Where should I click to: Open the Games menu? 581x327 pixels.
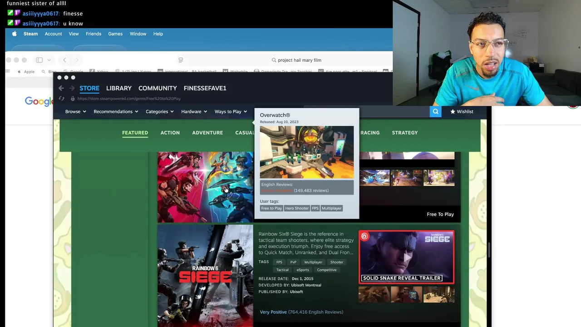(x=115, y=34)
